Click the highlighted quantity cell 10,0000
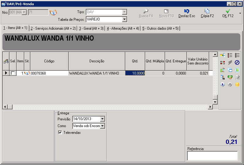The image size is (244, 165). coord(135,73)
